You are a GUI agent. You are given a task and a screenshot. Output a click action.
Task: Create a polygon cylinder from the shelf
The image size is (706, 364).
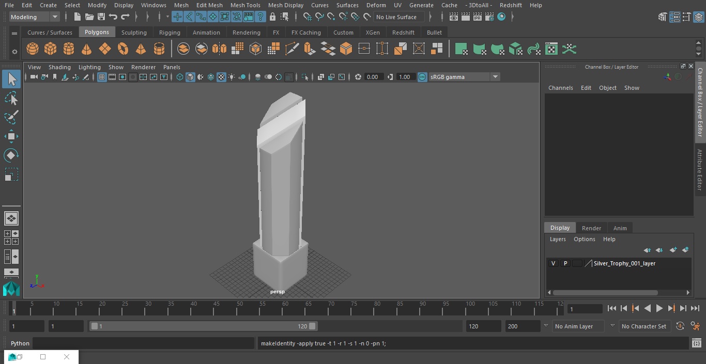(x=69, y=49)
